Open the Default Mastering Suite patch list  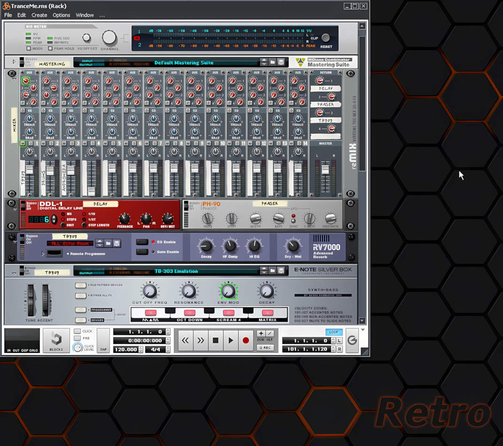click(x=184, y=62)
